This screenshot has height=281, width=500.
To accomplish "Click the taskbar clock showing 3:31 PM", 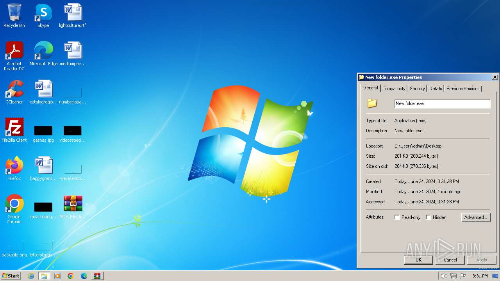I will coord(480,276).
